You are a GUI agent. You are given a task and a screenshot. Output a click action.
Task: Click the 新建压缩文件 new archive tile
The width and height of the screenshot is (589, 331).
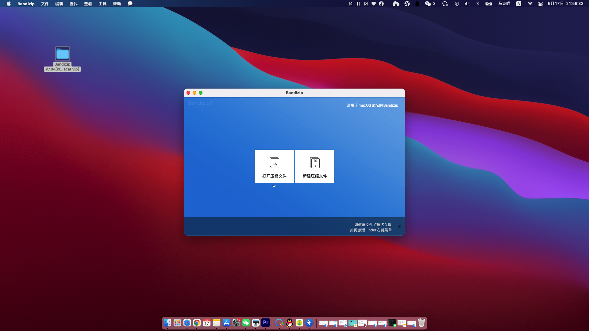[314, 166]
